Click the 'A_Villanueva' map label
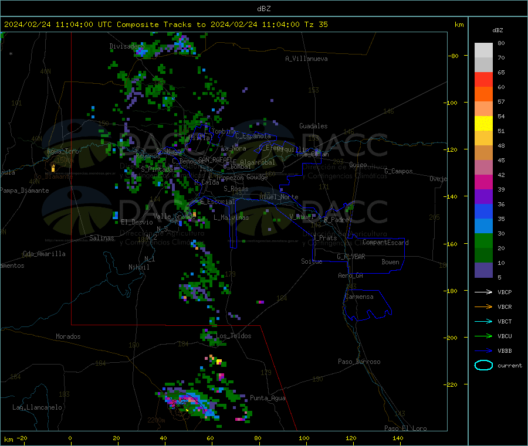This screenshot has height=446, width=528. tap(306, 59)
